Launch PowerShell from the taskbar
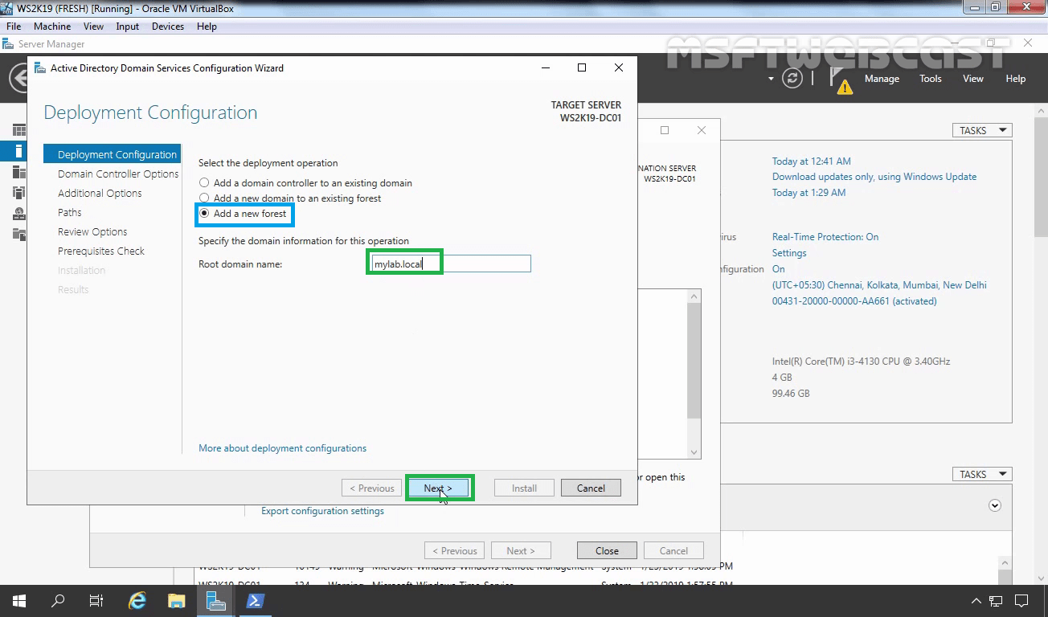Screen dimensions: 1048x617 [x=255, y=600]
